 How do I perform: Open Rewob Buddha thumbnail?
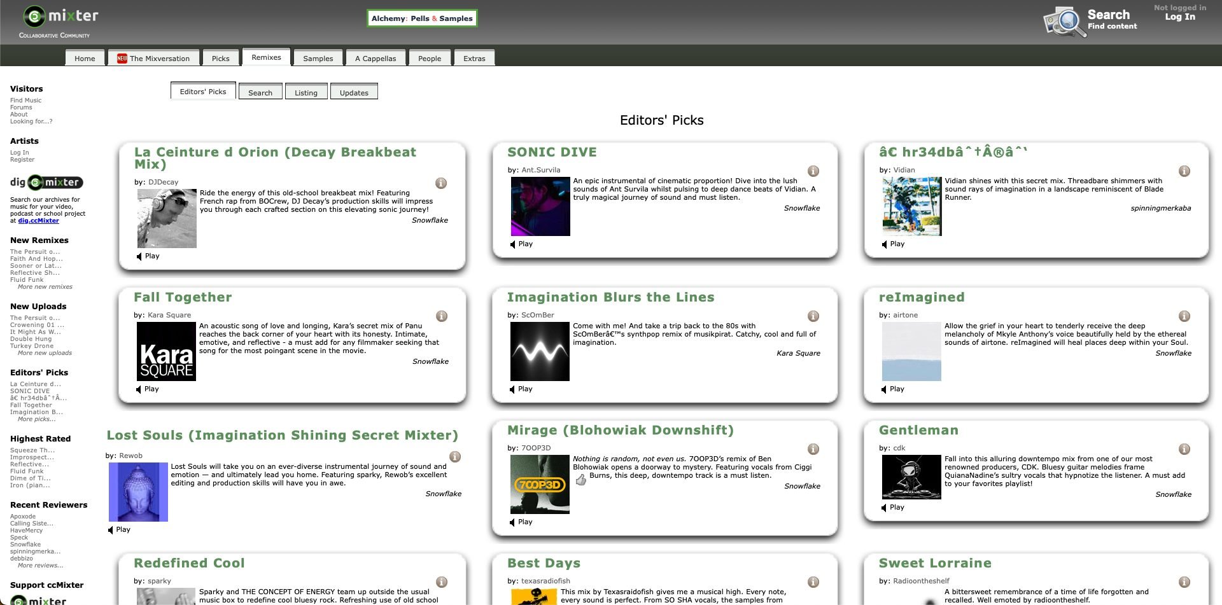pos(138,492)
